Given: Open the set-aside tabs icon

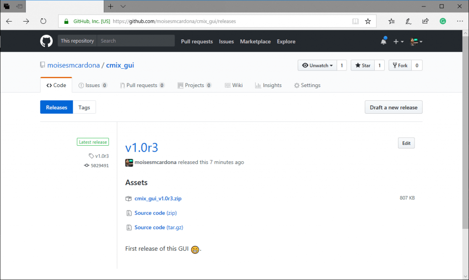Looking at the screenshot, I should point(6,6).
